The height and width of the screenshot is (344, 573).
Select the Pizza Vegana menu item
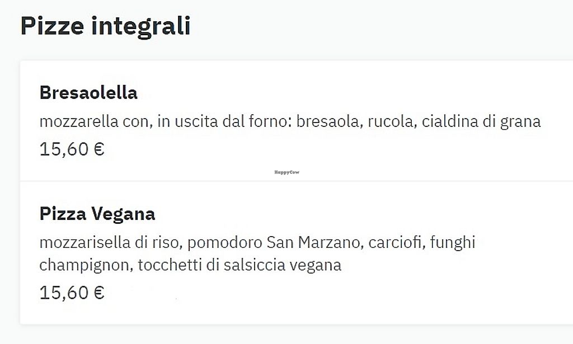(x=97, y=214)
